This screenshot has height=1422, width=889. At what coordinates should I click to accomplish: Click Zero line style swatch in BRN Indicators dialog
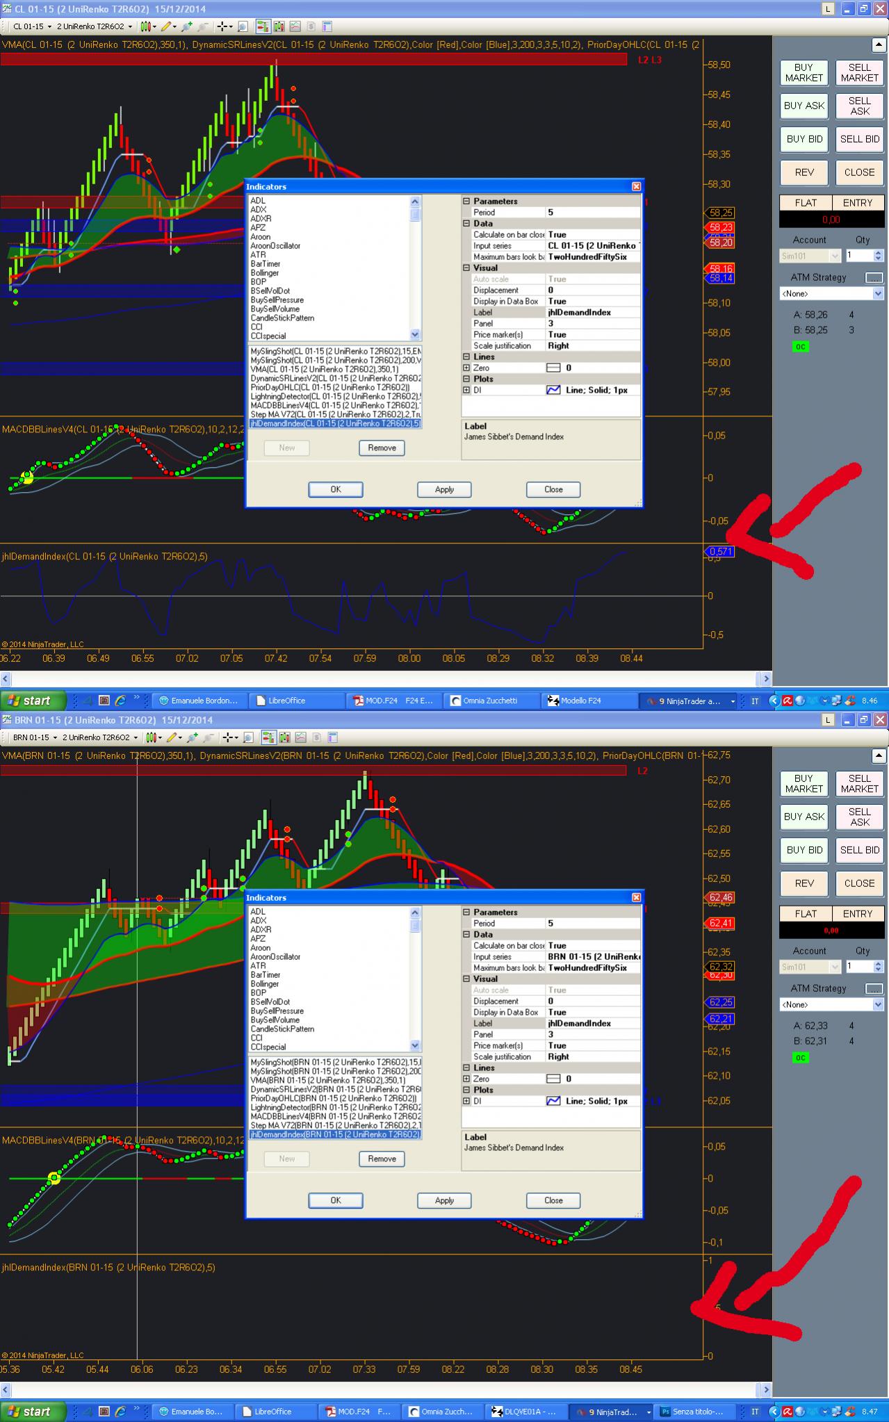(x=554, y=1079)
